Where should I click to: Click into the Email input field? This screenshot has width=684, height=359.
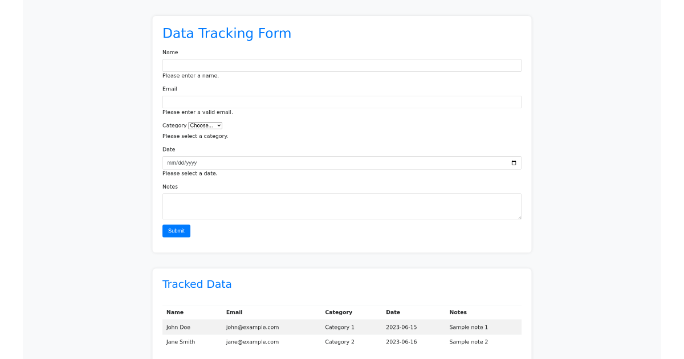tap(341, 102)
